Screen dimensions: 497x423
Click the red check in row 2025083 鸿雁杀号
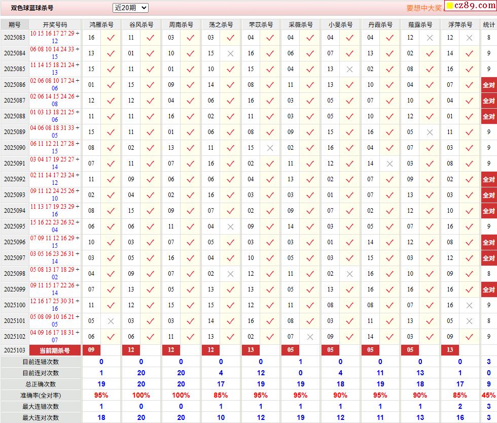[111, 38]
